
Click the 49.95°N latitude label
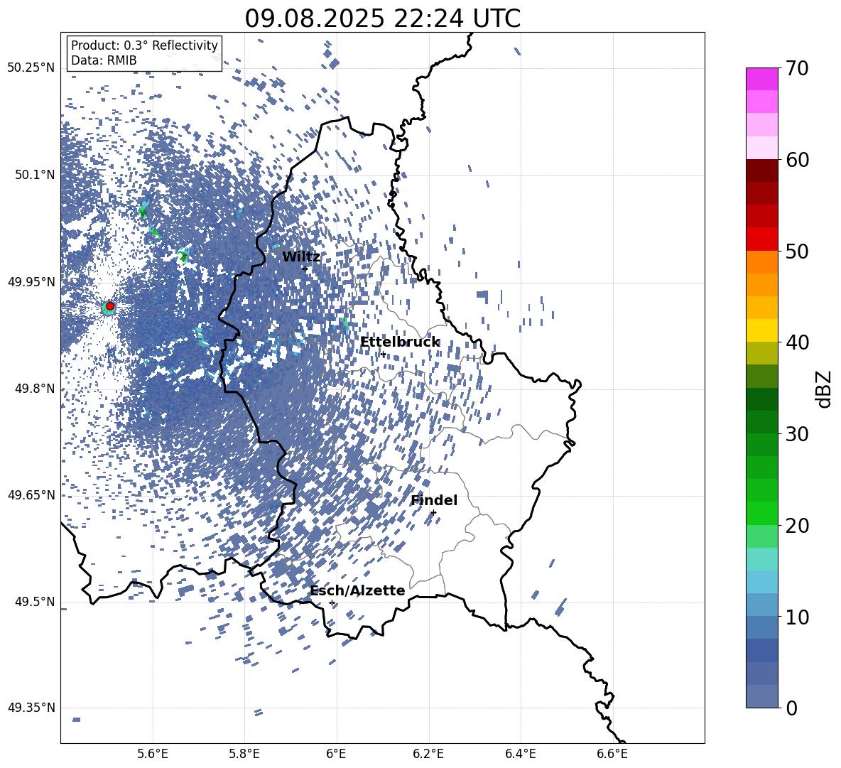(31, 282)
